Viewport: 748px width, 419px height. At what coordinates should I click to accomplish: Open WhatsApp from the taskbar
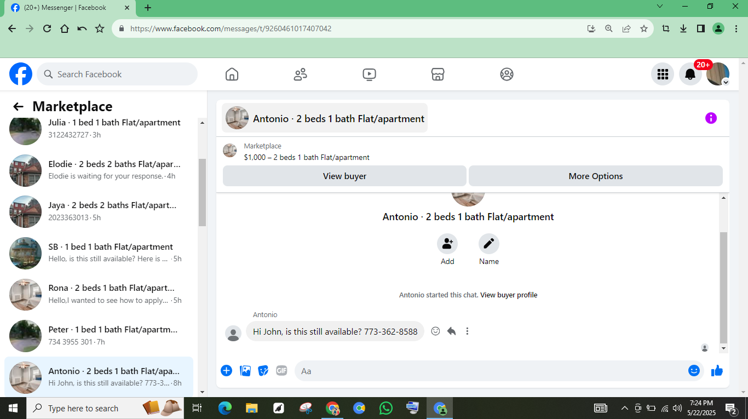386,408
